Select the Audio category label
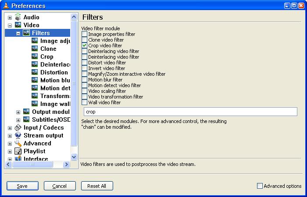 pyautogui.click(x=31, y=17)
